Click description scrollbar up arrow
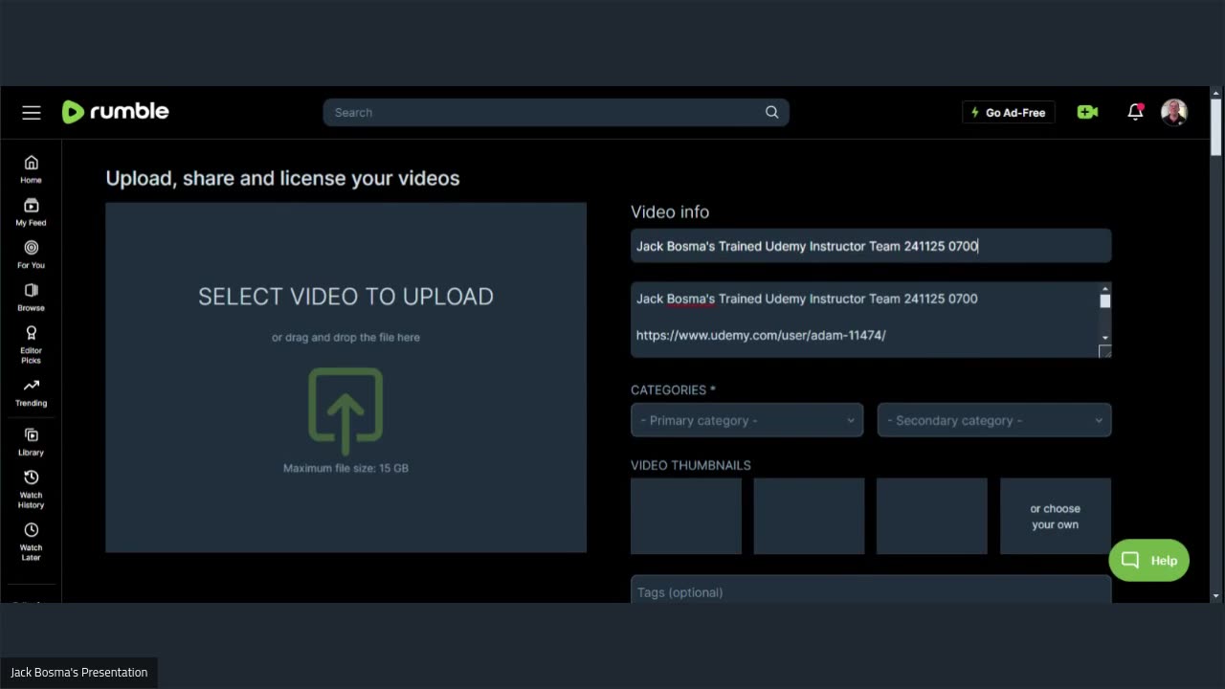The width and height of the screenshot is (1225, 689). click(x=1105, y=288)
